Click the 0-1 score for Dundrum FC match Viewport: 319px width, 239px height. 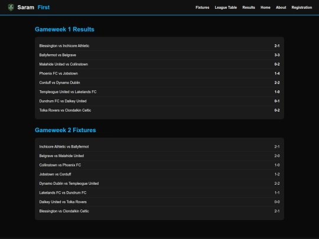point(277,101)
